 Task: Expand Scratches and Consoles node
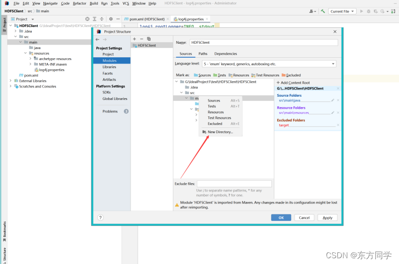tap(11, 86)
